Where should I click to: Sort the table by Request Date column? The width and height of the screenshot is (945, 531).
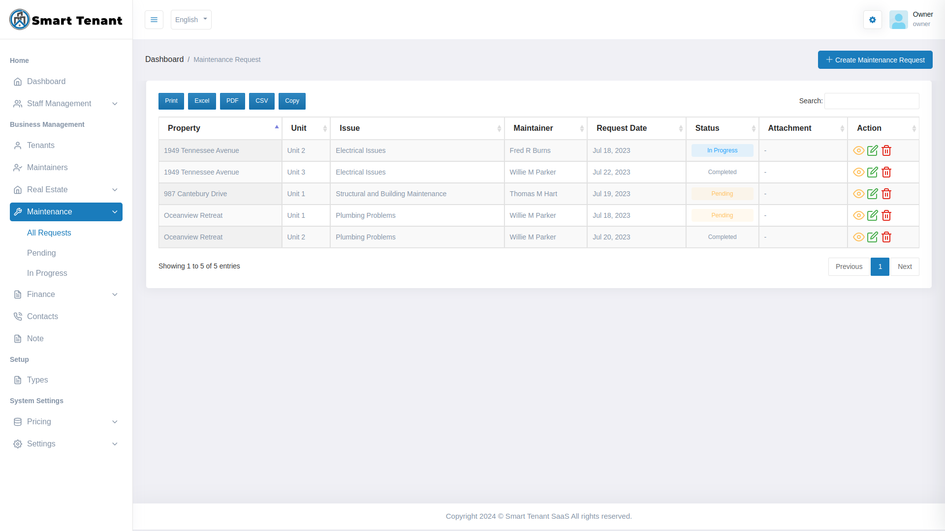tap(622, 128)
